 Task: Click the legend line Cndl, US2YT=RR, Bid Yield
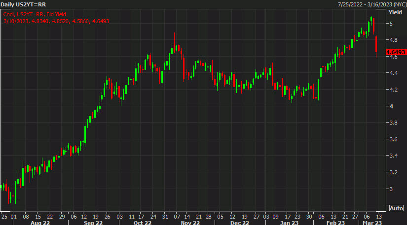coord(35,14)
